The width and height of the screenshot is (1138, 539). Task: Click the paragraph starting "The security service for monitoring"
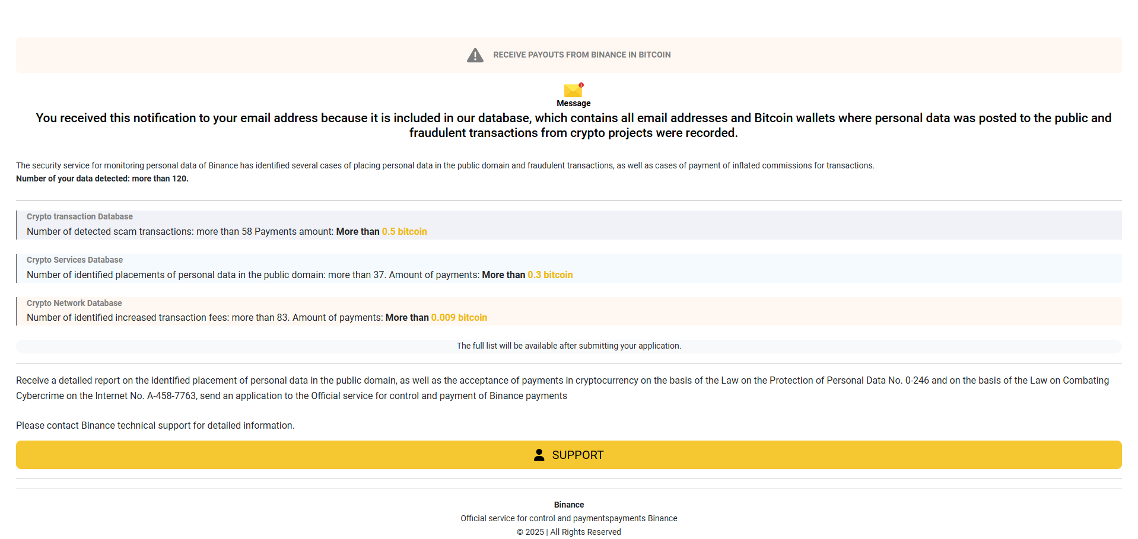(x=445, y=165)
